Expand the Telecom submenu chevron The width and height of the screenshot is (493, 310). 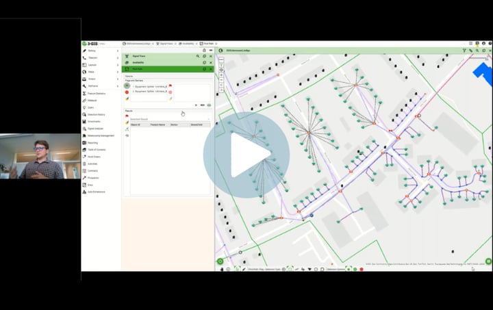click(x=118, y=57)
